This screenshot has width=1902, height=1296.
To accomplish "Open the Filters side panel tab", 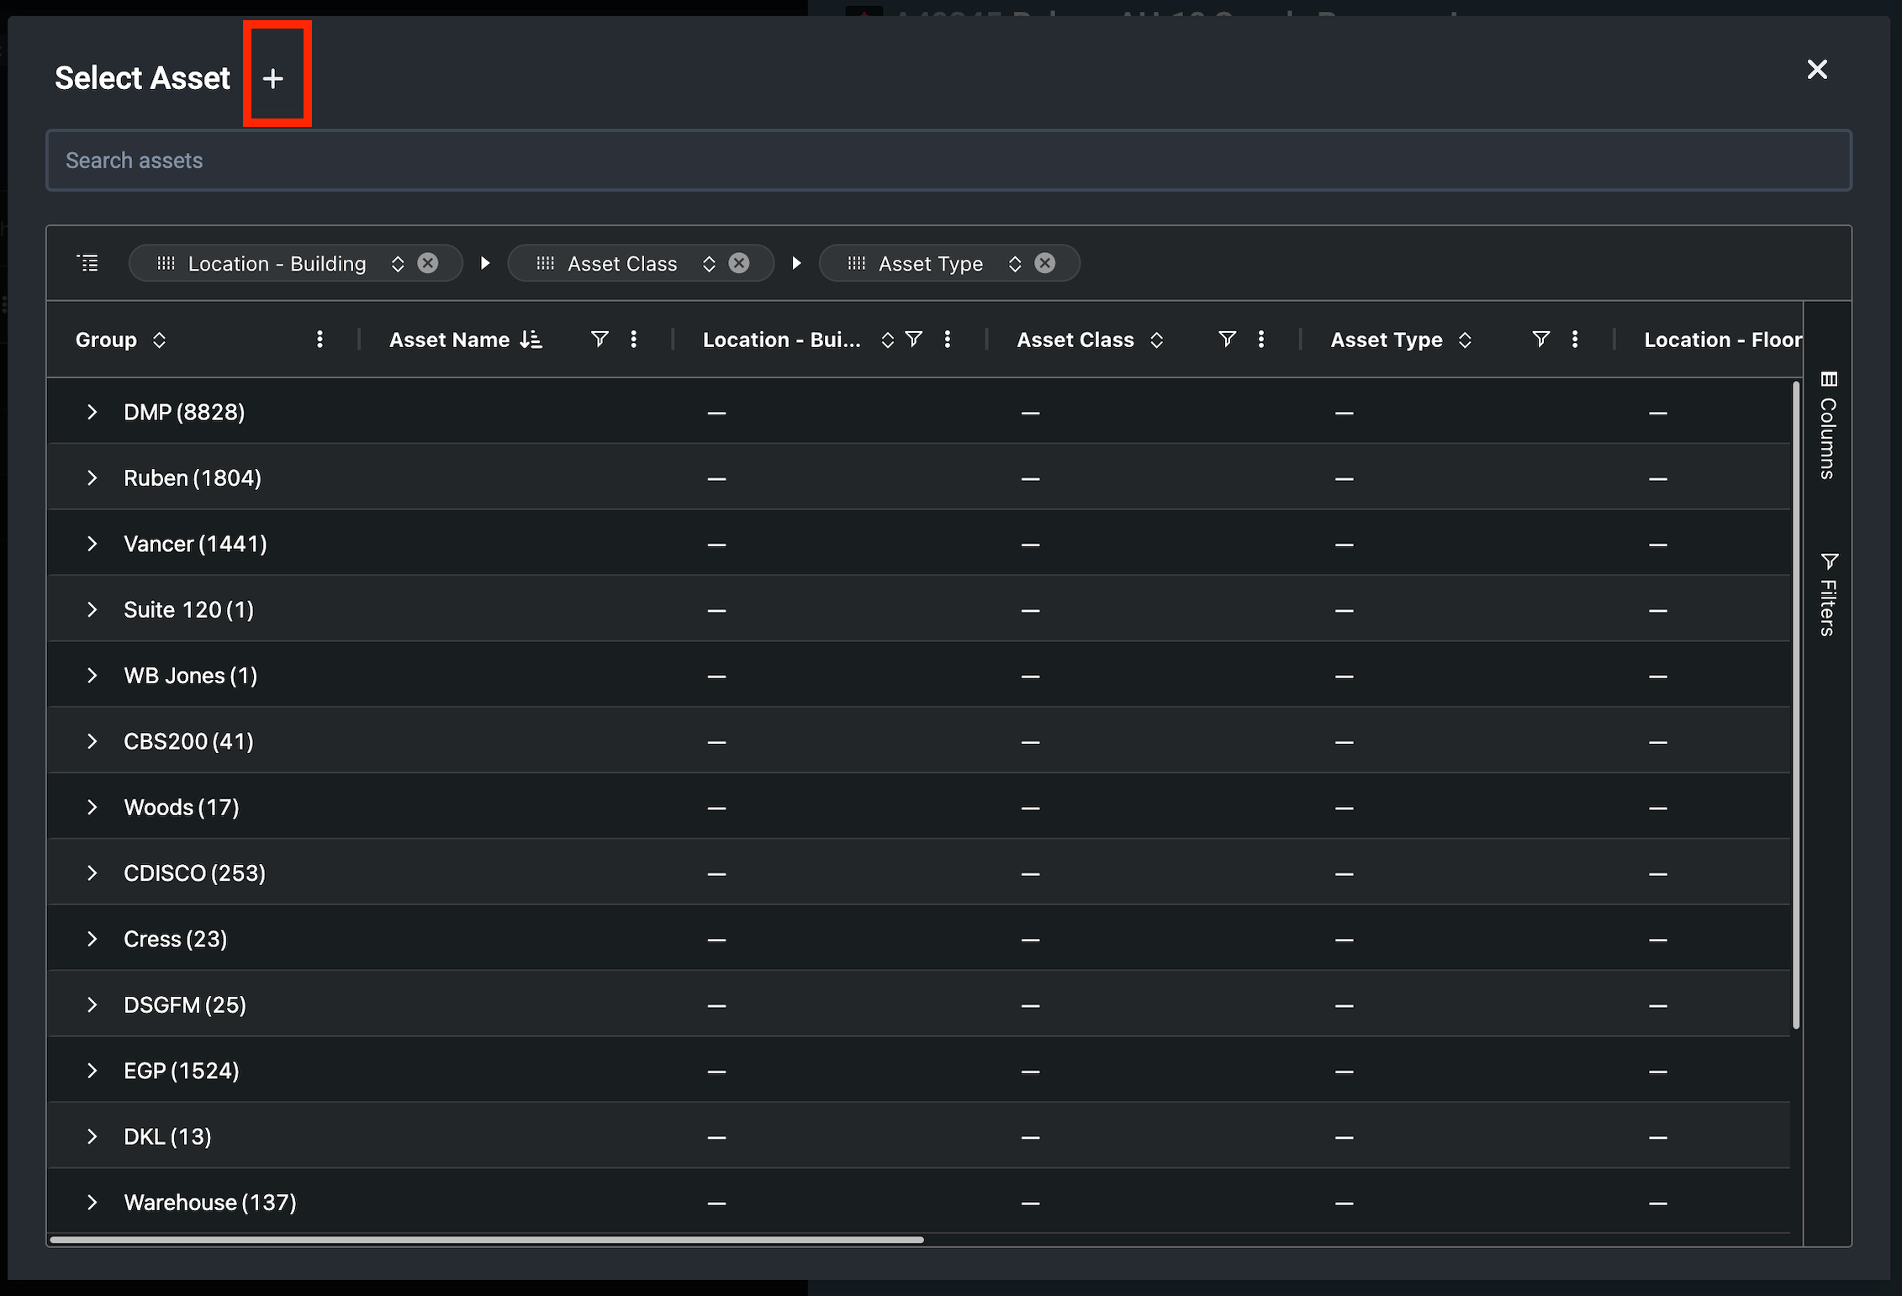I will coord(1828,594).
